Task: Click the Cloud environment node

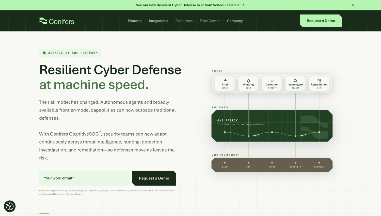Action: coord(272,165)
